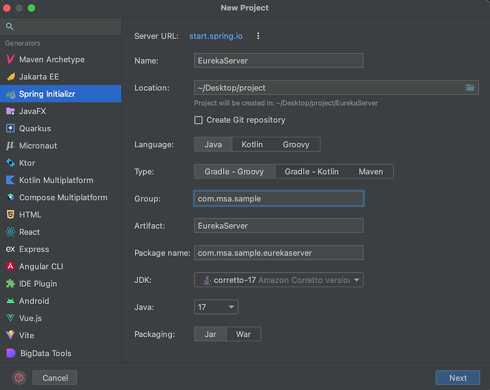Viewport: 490px width, 390px height.
Task: Select Groovy as the language
Action: pyautogui.click(x=296, y=144)
